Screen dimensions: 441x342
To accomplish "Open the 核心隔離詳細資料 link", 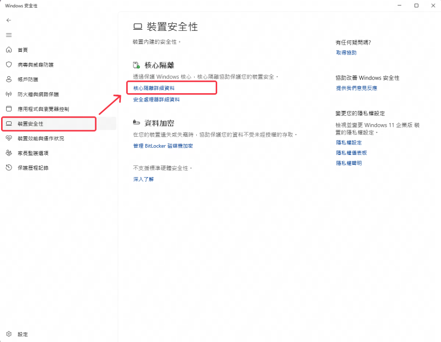I will point(154,88).
